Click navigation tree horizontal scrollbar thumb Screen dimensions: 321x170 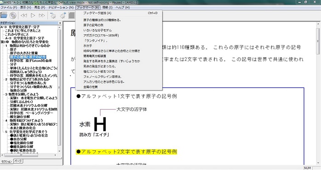[x=21, y=155]
